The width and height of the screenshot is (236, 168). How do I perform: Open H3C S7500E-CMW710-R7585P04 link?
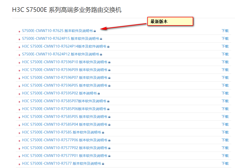click(64, 124)
